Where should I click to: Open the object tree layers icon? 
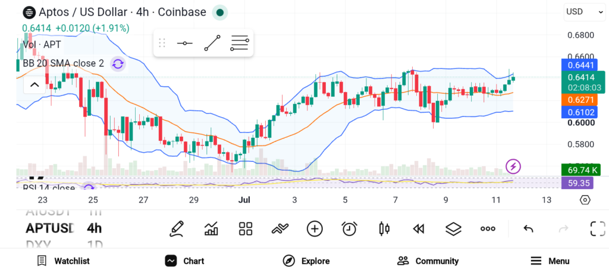pyautogui.click(x=453, y=229)
